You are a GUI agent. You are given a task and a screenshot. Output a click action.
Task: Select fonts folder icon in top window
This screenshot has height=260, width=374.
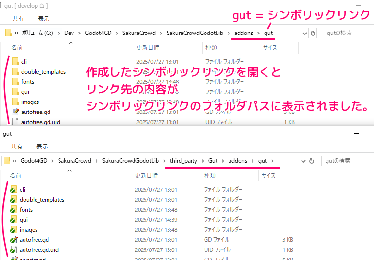[x=15, y=81]
